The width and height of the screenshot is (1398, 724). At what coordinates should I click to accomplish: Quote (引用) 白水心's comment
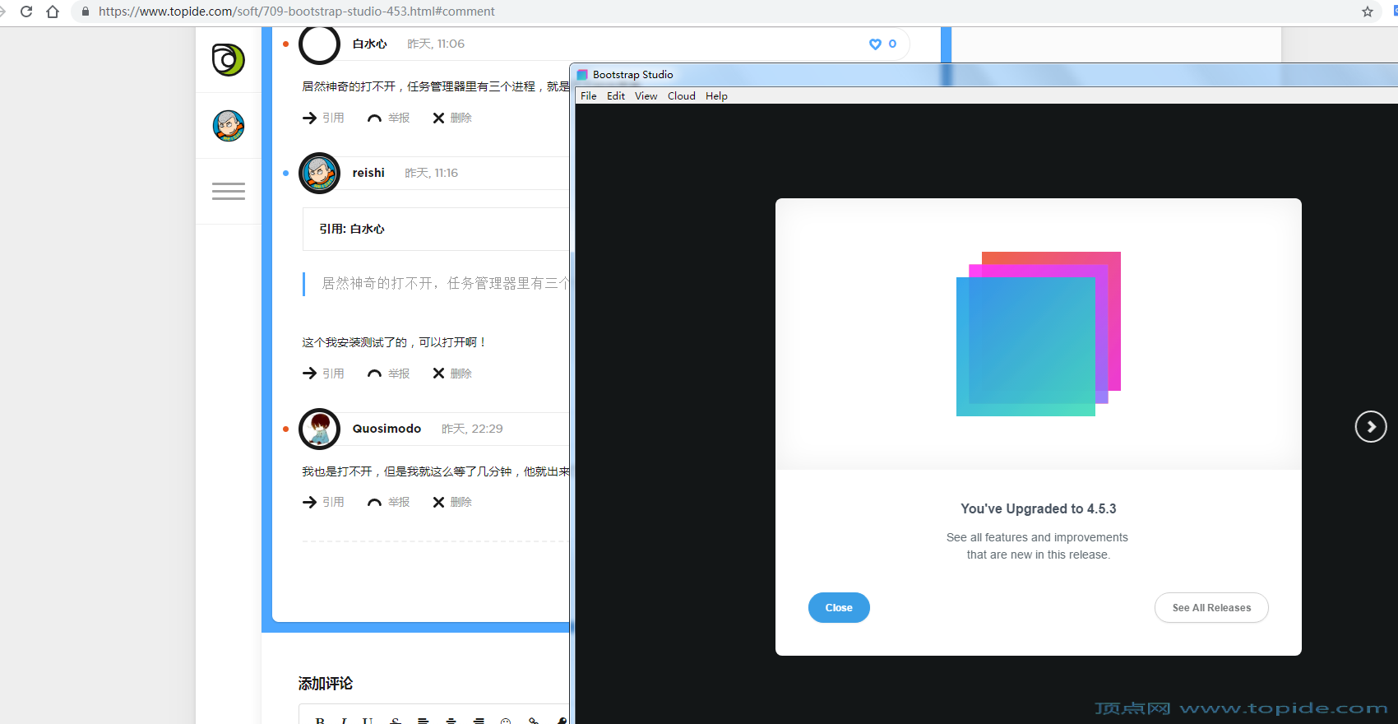pyautogui.click(x=323, y=118)
